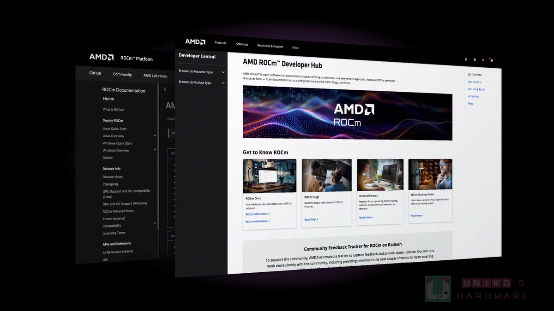Open Changelog in docs sidebar
554x311 pixels.
click(110, 184)
